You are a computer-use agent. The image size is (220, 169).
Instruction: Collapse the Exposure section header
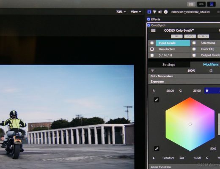(184, 82)
